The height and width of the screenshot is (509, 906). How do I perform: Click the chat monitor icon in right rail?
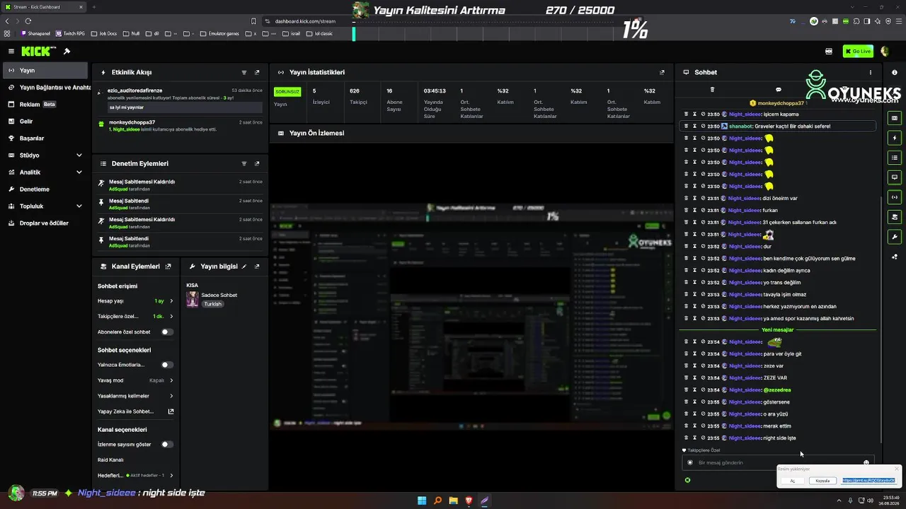895,177
